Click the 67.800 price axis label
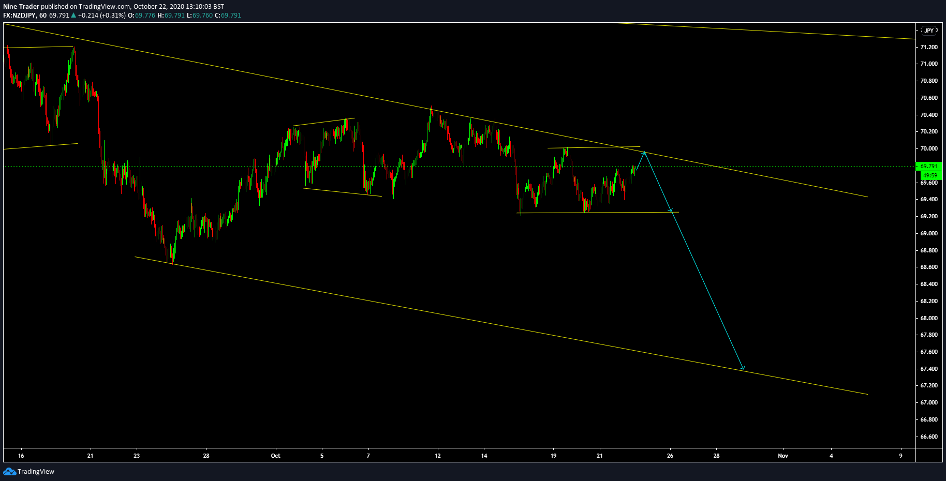The image size is (946, 481). (929, 335)
